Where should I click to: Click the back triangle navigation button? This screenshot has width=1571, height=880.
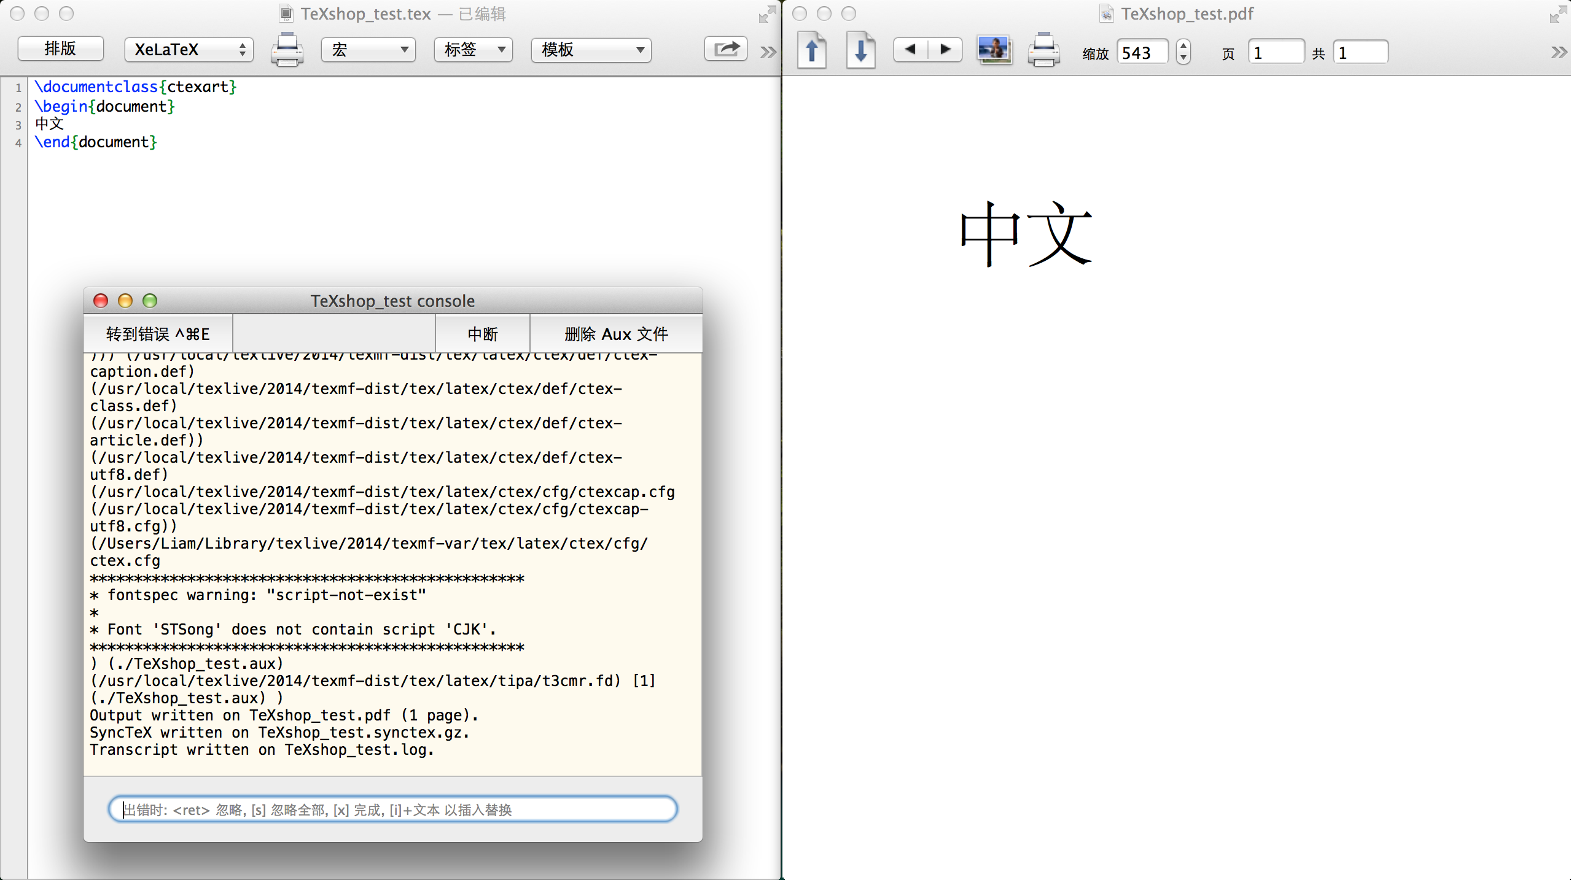pyautogui.click(x=910, y=50)
